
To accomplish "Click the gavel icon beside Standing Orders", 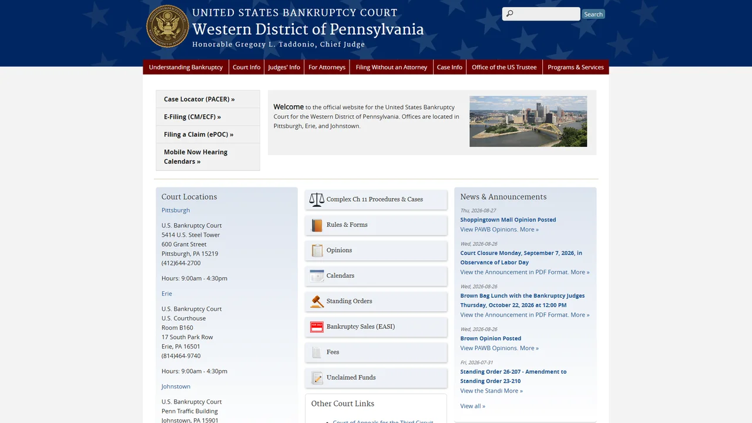I will 317,301.
